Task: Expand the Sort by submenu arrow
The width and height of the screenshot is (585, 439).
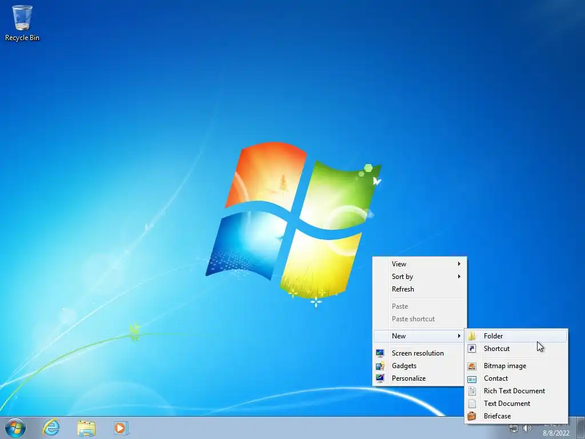Action: pyautogui.click(x=459, y=277)
